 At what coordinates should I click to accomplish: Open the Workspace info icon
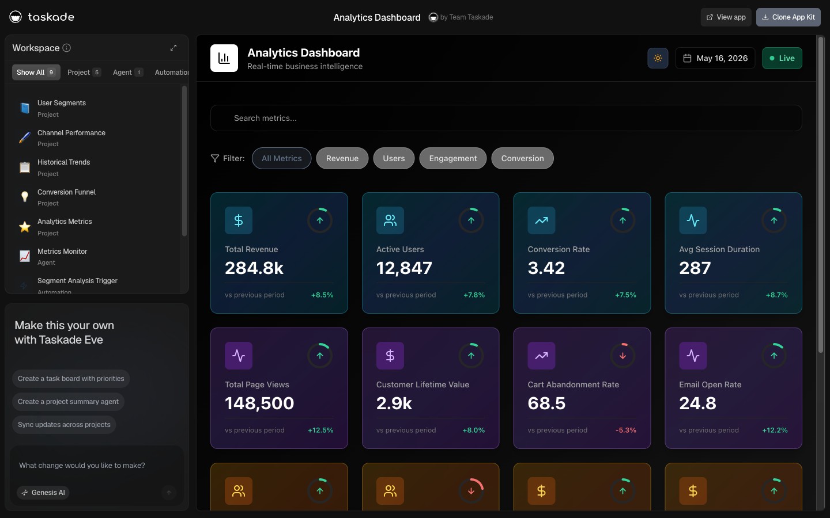[67, 48]
